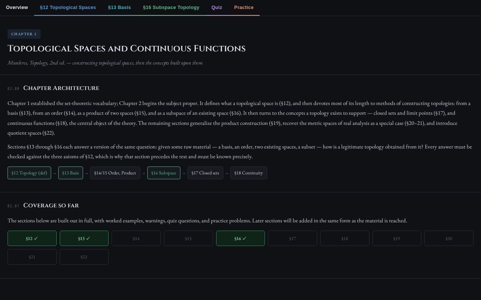Select the §14/15 Order, Product chip
The height and width of the screenshot is (300, 481).
pos(115,173)
